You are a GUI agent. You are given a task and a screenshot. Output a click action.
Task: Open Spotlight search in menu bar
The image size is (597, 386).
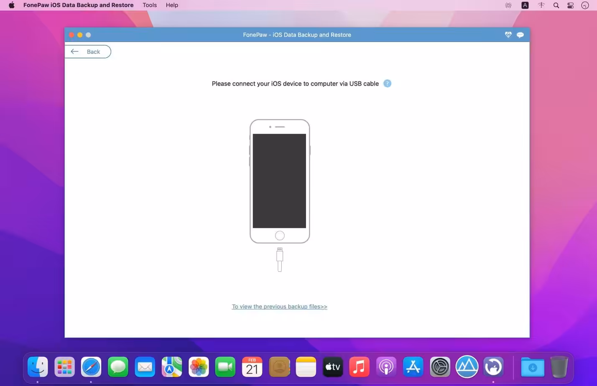pos(556,5)
